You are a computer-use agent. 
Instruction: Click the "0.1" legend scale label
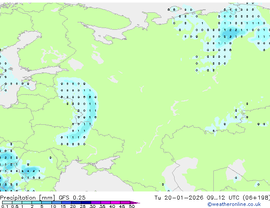coord(5,206)
